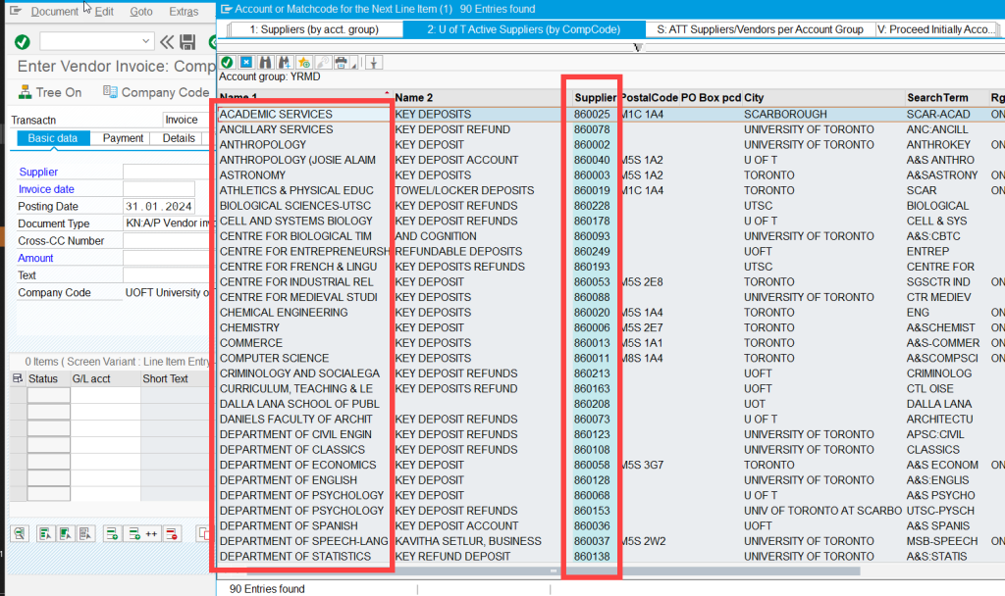
Task: Click the Find Next icon in the popup toolbar
Action: coord(285,63)
